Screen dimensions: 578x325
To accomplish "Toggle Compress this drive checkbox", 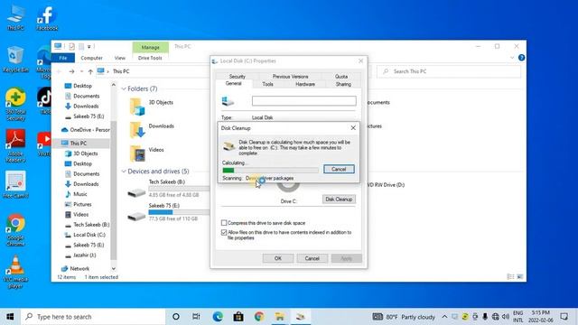I will pyautogui.click(x=224, y=223).
